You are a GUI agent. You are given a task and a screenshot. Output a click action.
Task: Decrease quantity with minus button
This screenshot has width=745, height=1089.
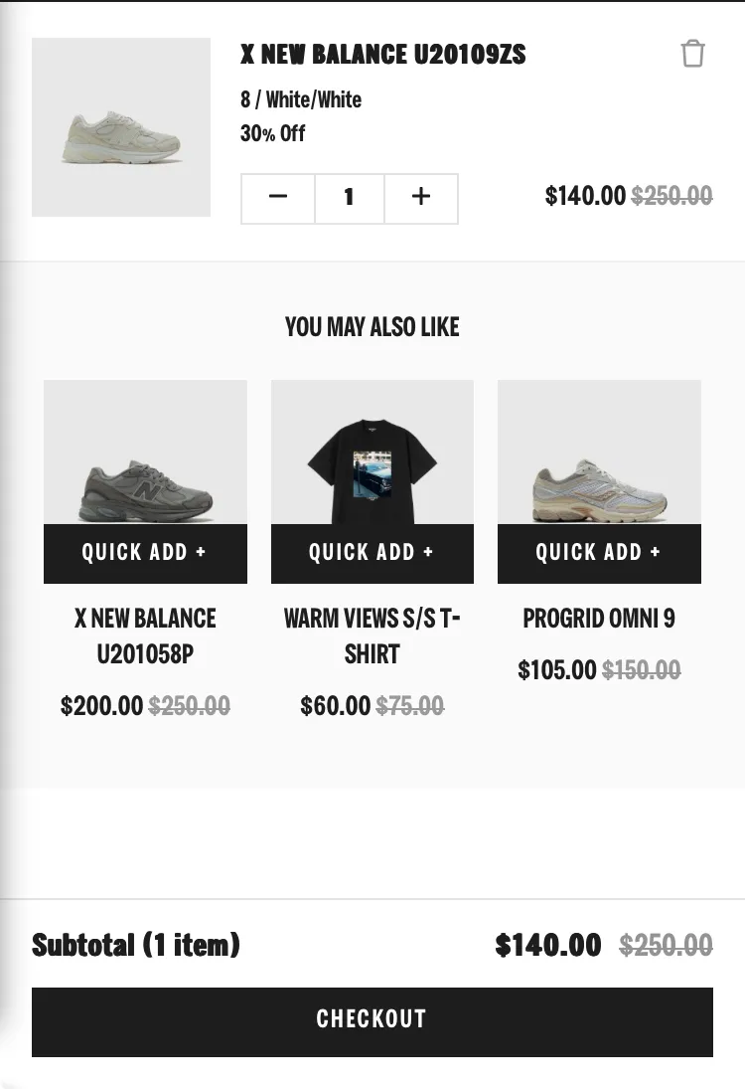[x=277, y=199]
